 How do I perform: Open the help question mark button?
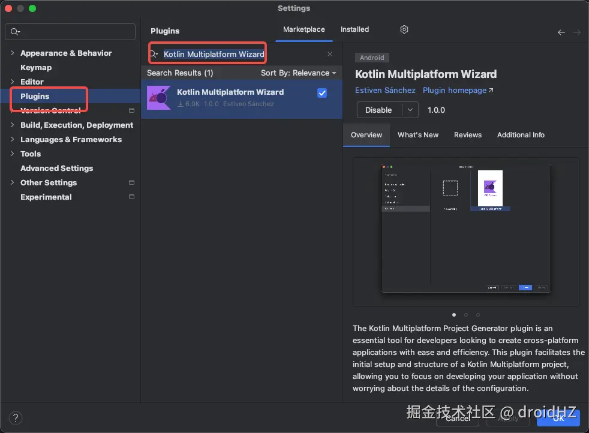[x=16, y=418]
